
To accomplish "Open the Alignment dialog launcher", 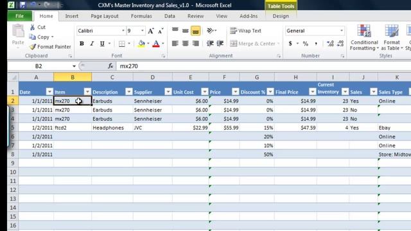I will coord(279,56).
